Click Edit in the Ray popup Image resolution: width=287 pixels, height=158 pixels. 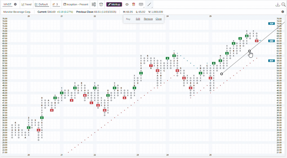[138, 19]
